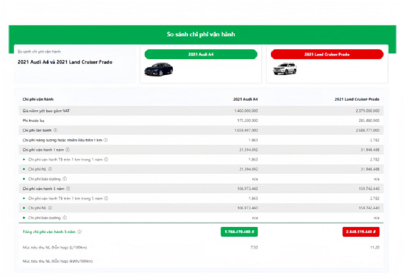Click heading '2021 Audi A4 và 2021 Land Cruiser Prado'

(65, 62)
